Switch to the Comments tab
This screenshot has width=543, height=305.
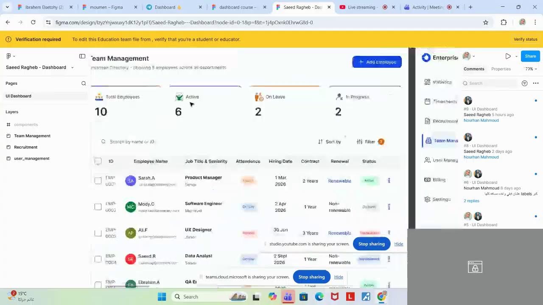[474, 69]
